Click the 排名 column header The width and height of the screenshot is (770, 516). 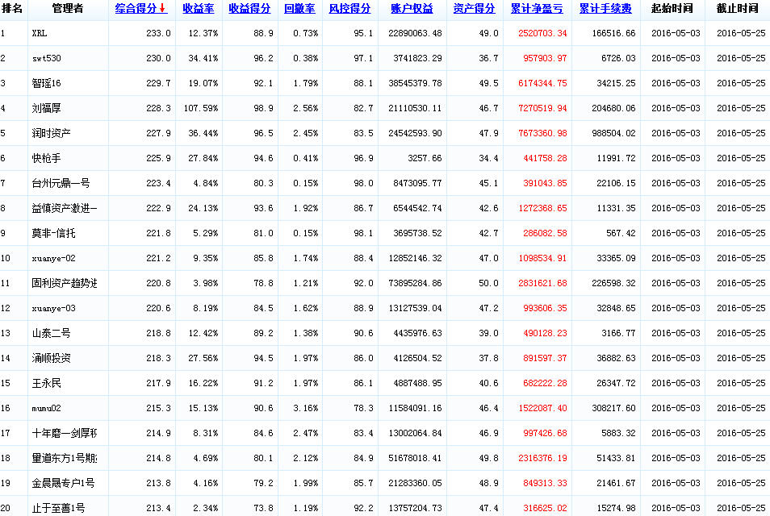pos(12,8)
